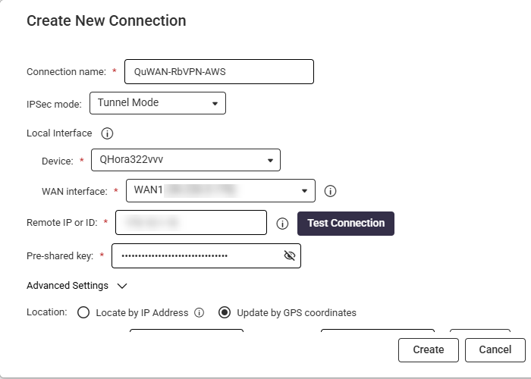Collapse the Advanced Settings section chevron
This screenshot has height=379, width=531.
click(122, 287)
